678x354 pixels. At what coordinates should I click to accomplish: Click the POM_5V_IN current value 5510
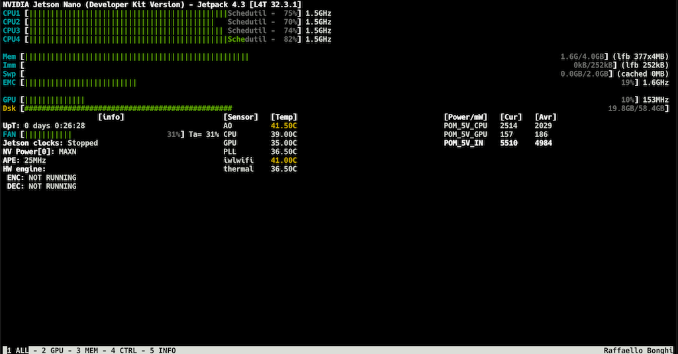click(x=508, y=143)
